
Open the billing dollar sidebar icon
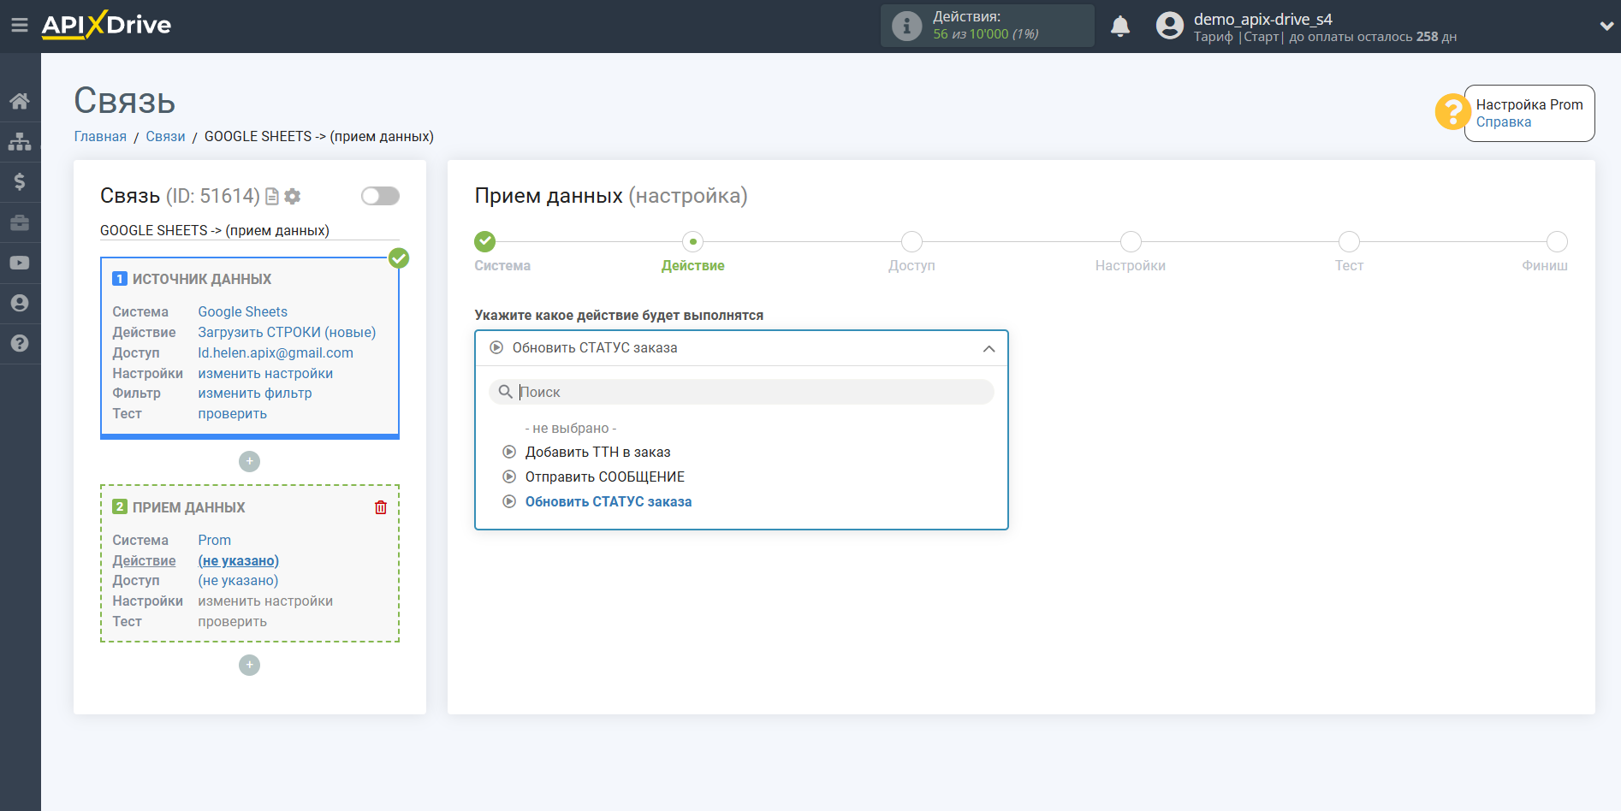pyautogui.click(x=20, y=181)
